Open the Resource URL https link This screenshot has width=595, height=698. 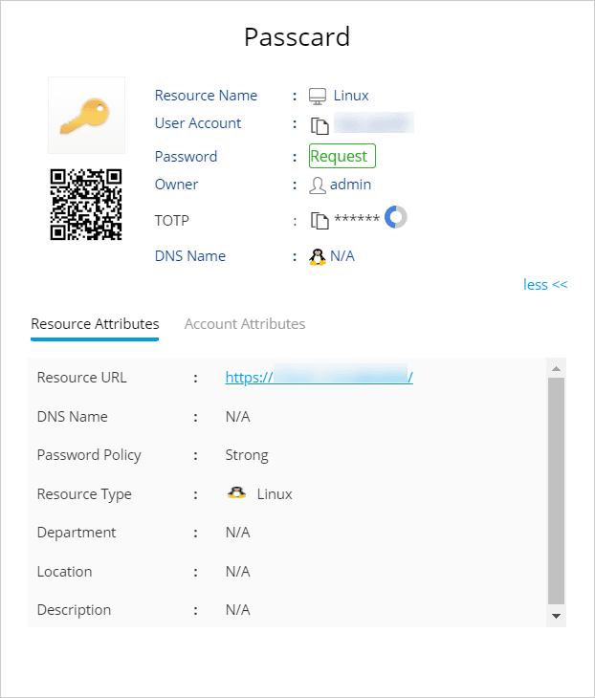click(x=319, y=378)
